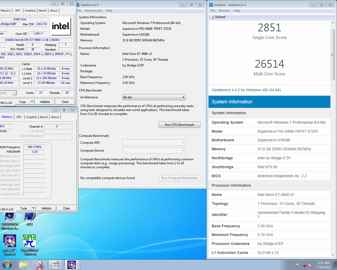Click scrollbar up arrow in results window
This screenshot has width=337, height=270.
click(x=333, y=23)
